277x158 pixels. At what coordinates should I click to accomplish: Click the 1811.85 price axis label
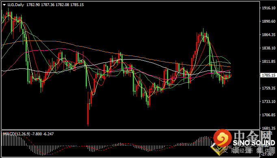pyautogui.click(x=268, y=62)
